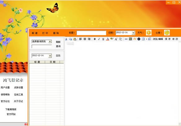Click the insert hyperlink icon
The image size is (181, 126).
pyautogui.click(x=126, y=39)
